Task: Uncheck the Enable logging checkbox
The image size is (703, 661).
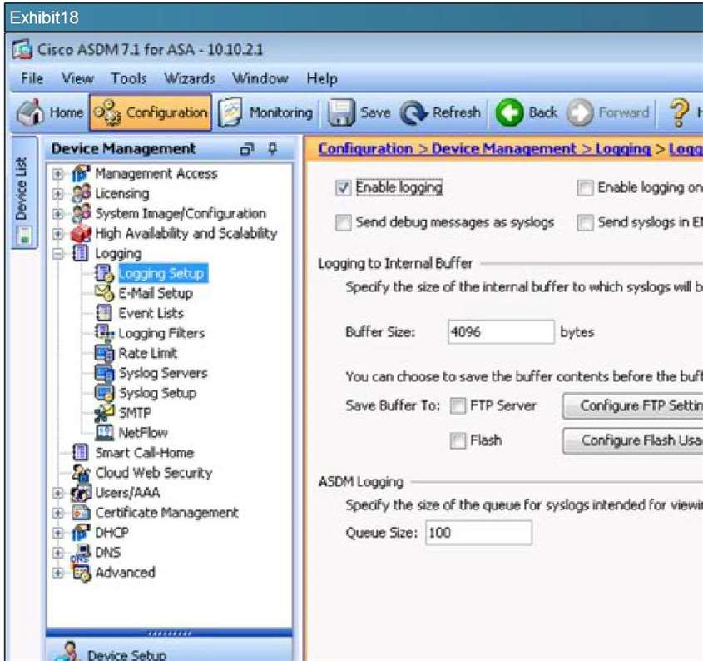Action: tap(343, 188)
